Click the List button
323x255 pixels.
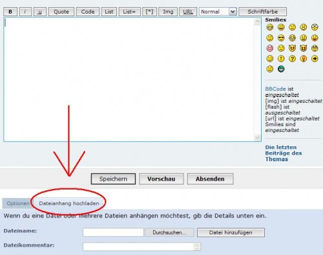point(109,12)
